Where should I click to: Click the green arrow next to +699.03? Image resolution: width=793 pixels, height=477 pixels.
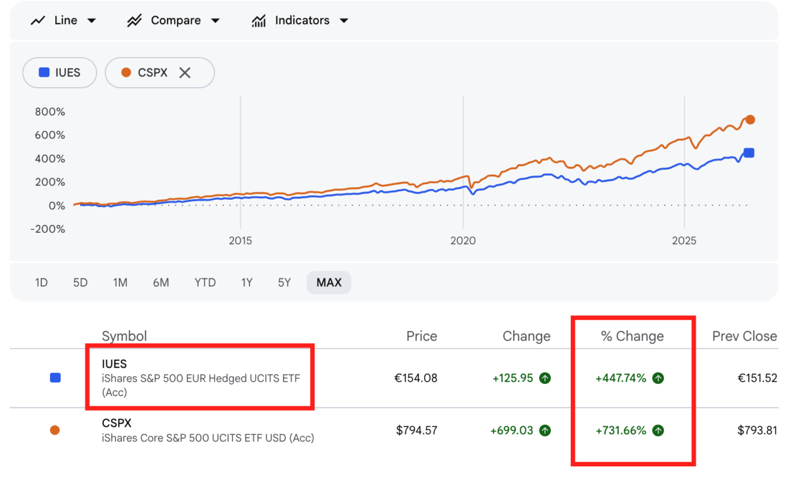click(545, 430)
